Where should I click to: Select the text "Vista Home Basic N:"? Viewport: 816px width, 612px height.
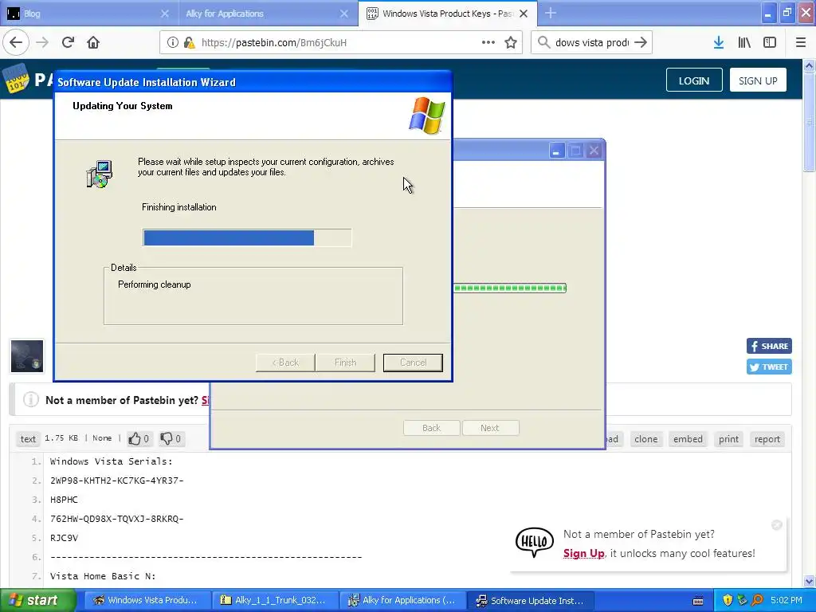click(103, 576)
